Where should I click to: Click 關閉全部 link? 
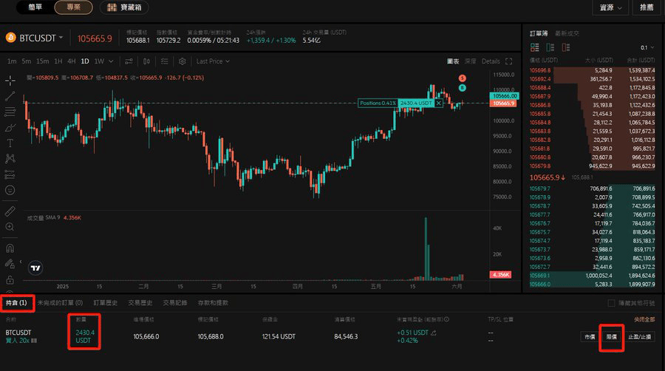click(644, 319)
